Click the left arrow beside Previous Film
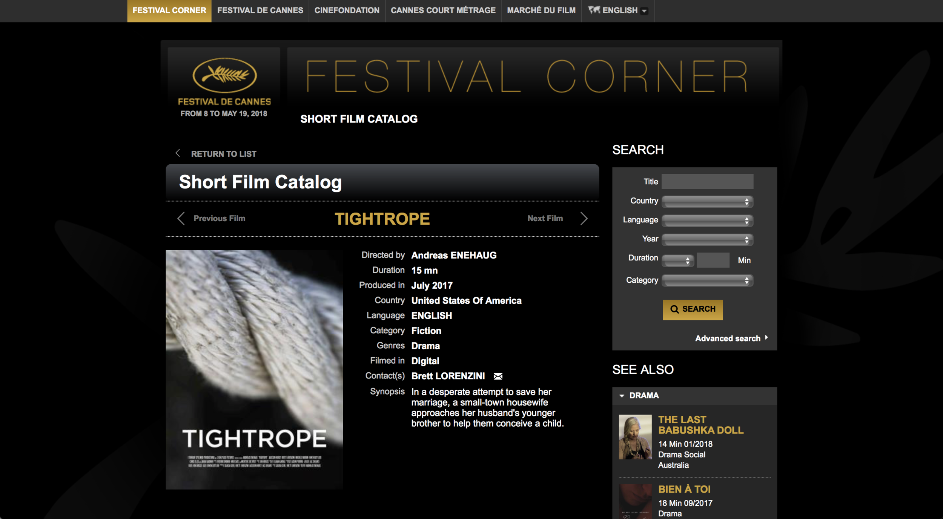This screenshot has width=943, height=519. (181, 218)
